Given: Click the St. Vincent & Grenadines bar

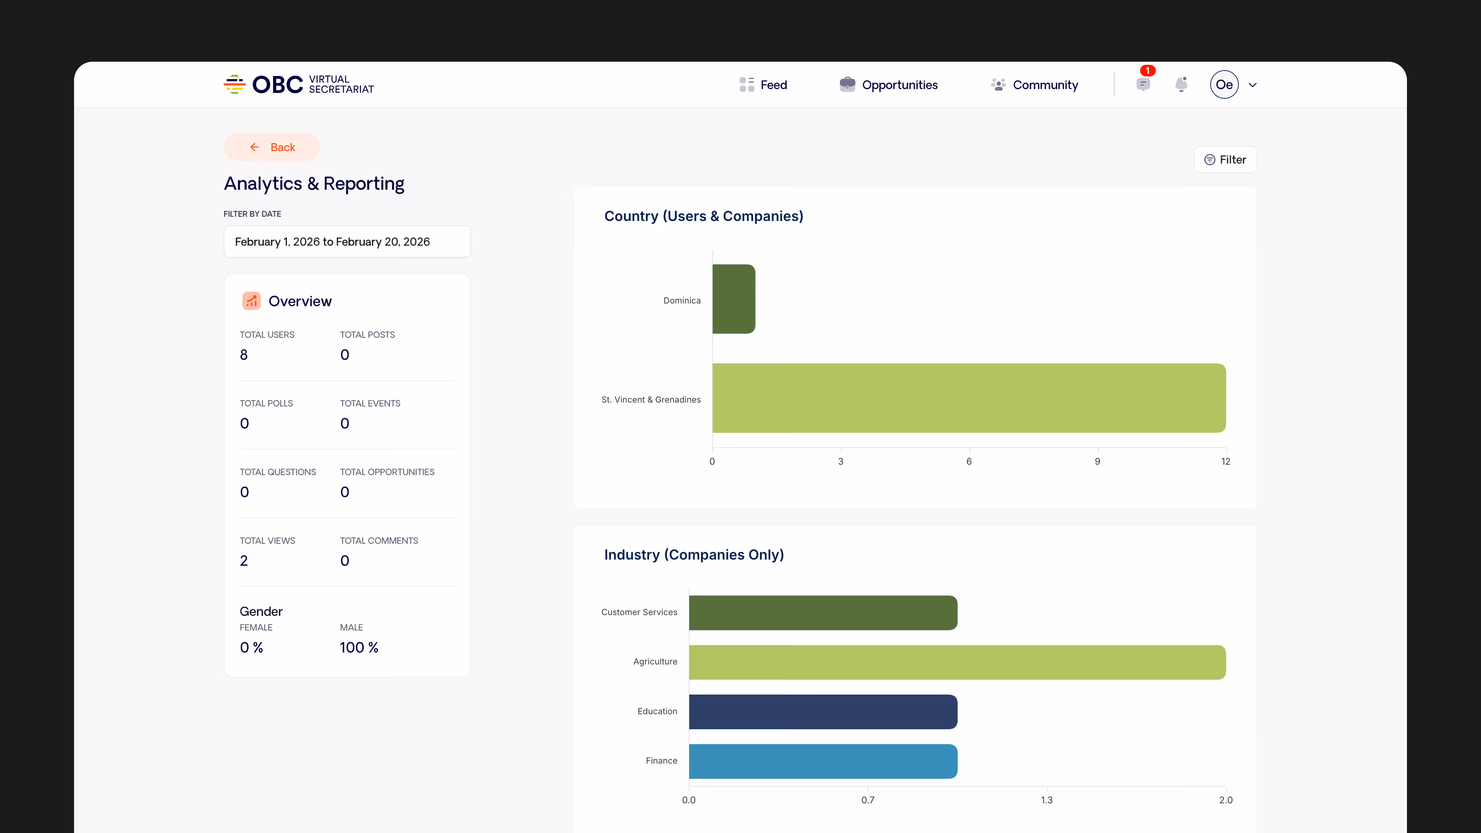Looking at the screenshot, I should click(968, 398).
